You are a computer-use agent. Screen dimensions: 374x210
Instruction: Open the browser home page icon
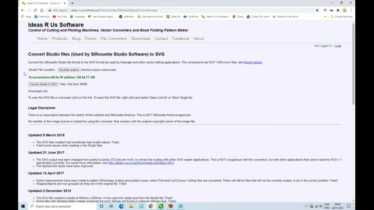coord(41,10)
